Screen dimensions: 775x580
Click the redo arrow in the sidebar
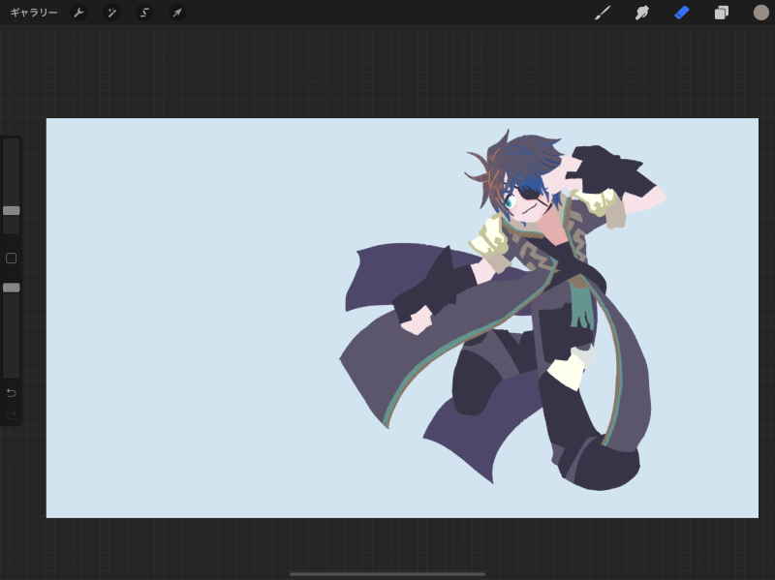pyautogui.click(x=12, y=415)
